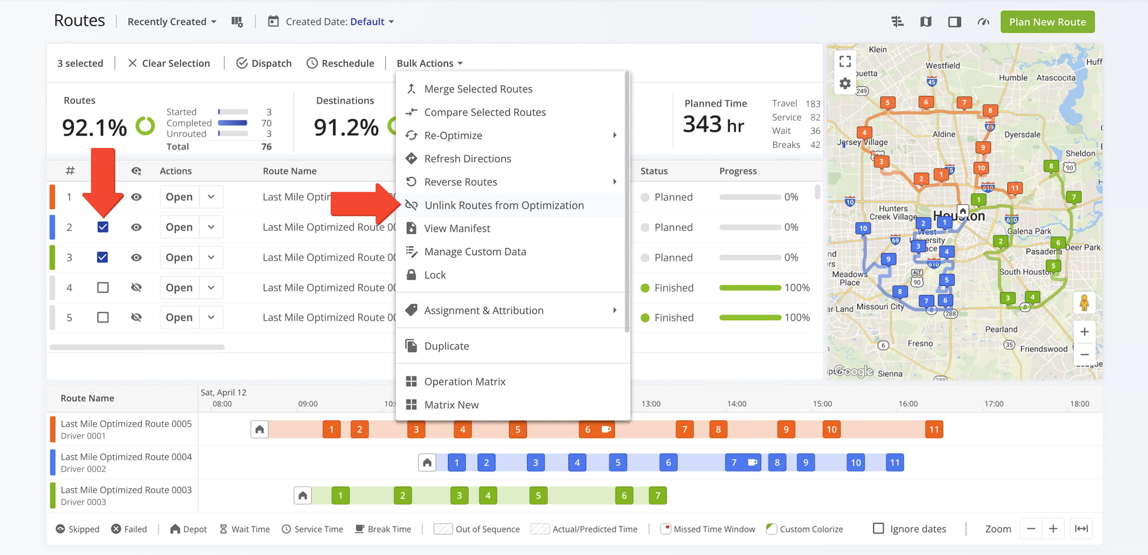The height and width of the screenshot is (555, 1148).
Task: Click the horizontal scrollbar under routes table
Action: pos(137,348)
